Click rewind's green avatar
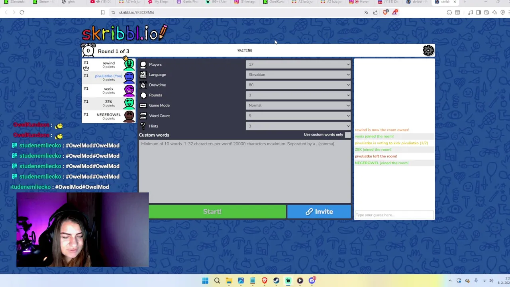 [x=129, y=64]
